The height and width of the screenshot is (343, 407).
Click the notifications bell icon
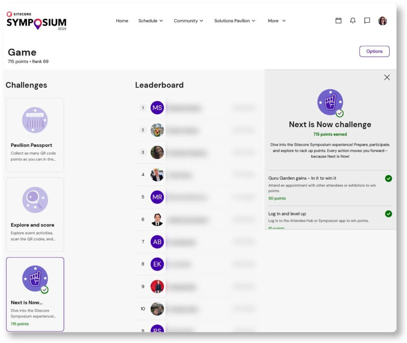pos(353,21)
